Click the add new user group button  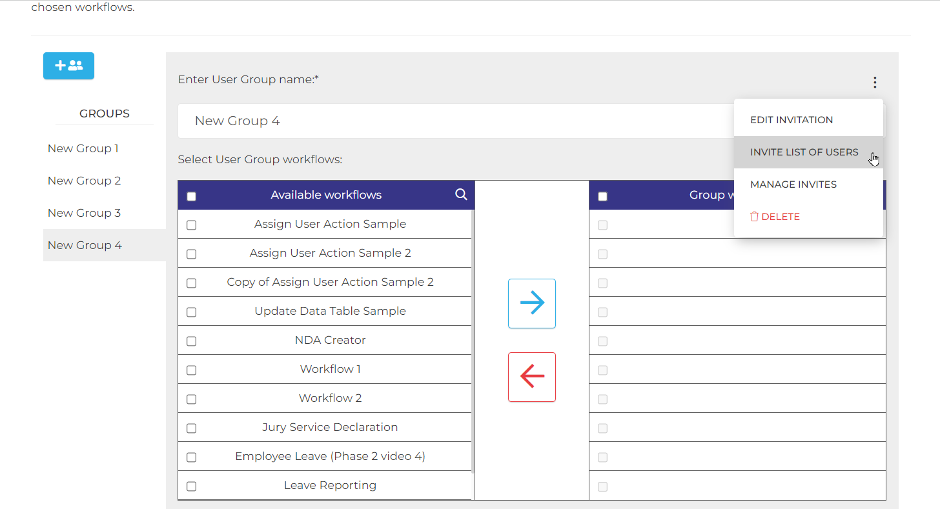68,66
